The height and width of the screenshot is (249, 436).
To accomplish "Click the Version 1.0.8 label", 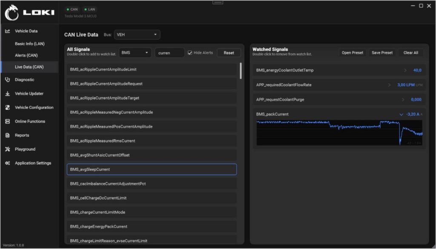I will pos(13,246).
